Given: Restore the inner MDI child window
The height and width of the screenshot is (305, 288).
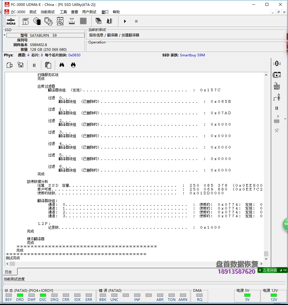Looking at the screenshot, I should (279, 12).
